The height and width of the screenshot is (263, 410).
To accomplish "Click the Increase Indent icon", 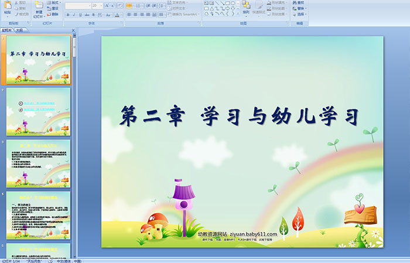I will click(154, 5).
